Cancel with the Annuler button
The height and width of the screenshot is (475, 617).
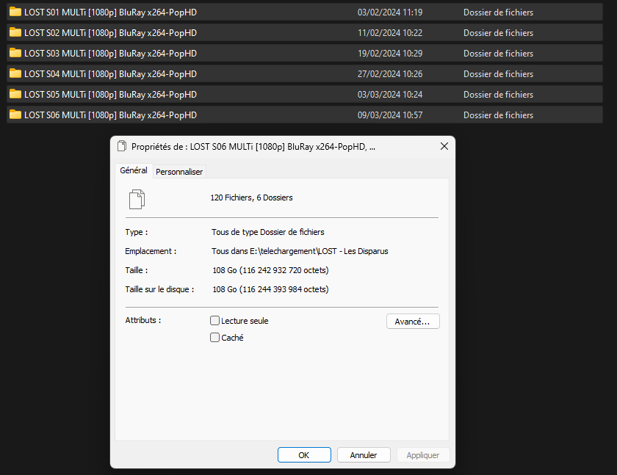click(x=364, y=455)
